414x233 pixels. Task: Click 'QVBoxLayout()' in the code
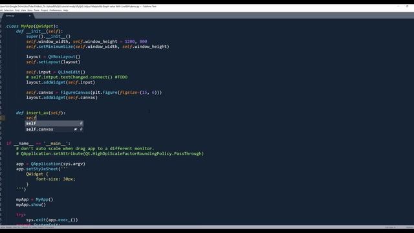[64, 57]
